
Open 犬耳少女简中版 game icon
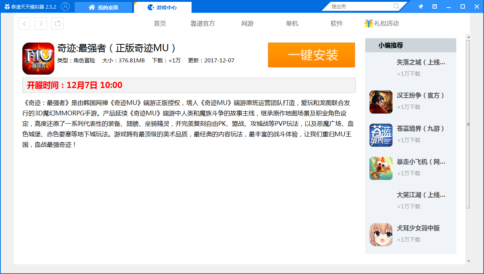[x=381, y=235]
